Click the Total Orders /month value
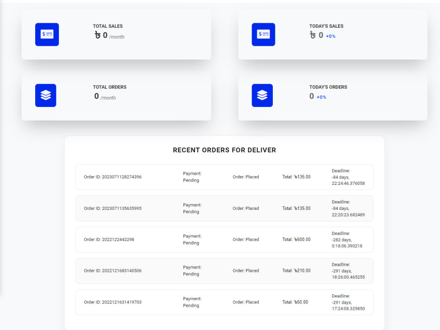Screen dimensions: 440x330 tap(105, 96)
